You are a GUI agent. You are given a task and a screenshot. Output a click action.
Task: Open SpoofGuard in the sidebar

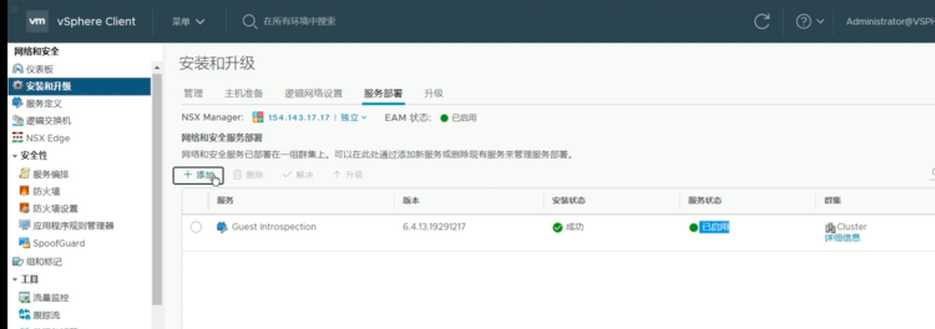pos(58,244)
